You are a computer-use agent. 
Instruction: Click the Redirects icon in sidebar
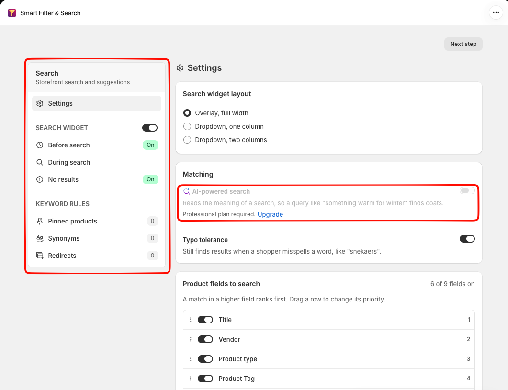[40, 256]
